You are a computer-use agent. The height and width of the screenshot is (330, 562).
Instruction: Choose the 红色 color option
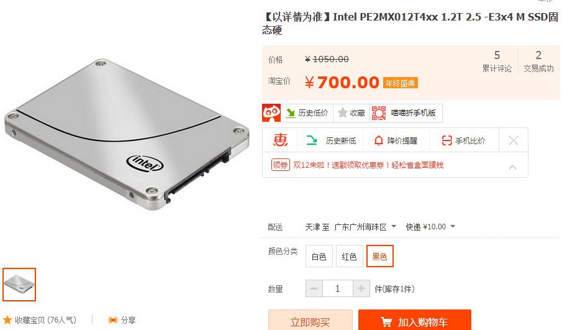349,257
